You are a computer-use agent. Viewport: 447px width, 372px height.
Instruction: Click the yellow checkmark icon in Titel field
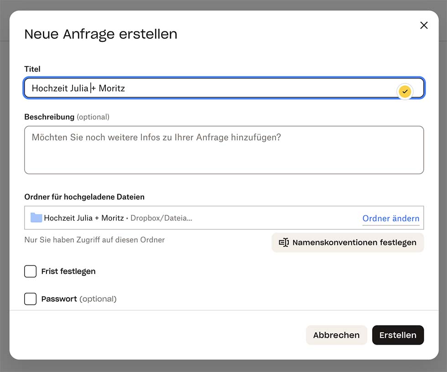click(x=405, y=91)
